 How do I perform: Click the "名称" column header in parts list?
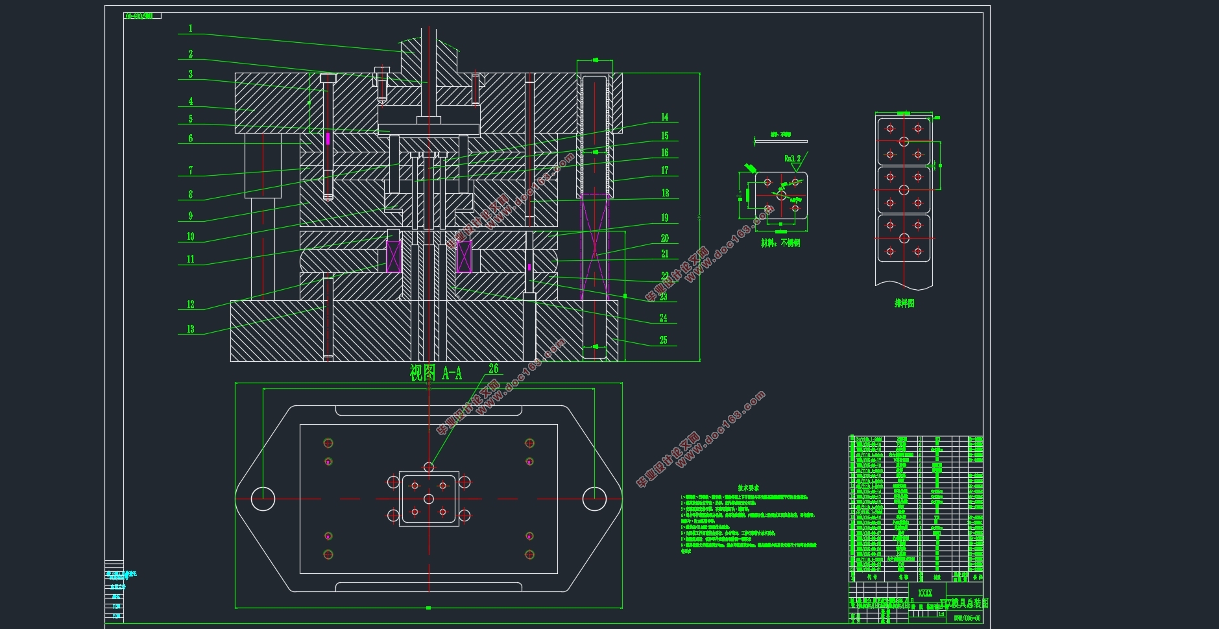(x=903, y=576)
